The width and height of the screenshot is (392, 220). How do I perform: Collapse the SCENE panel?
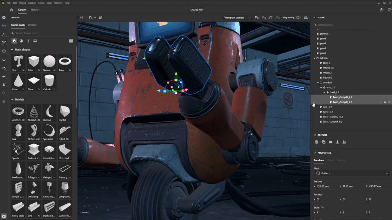pyautogui.click(x=314, y=18)
